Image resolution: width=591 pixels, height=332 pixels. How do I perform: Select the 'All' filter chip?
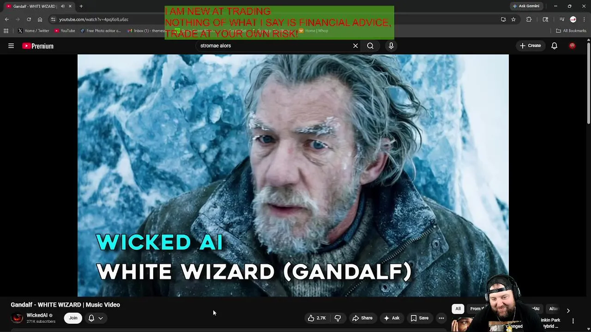[x=458, y=309]
